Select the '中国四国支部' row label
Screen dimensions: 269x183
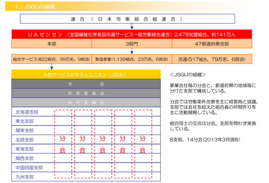tap(29, 167)
